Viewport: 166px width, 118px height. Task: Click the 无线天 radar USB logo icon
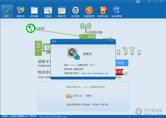click(73, 53)
